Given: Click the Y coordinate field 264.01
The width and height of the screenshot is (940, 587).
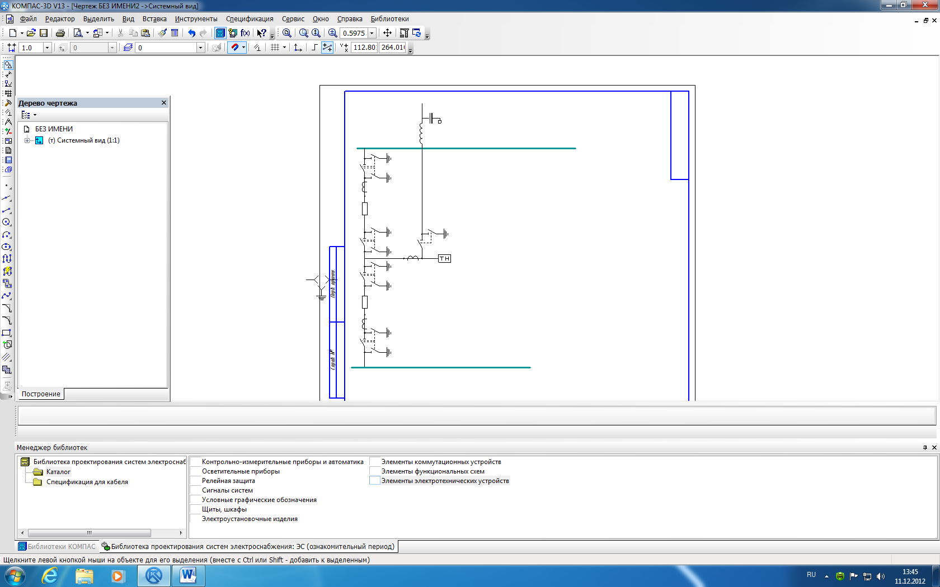Looking at the screenshot, I should [392, 48].
